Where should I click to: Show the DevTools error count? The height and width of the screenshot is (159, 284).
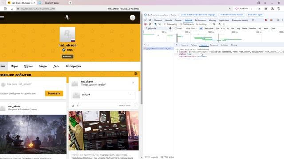click(x=266, y=20)
